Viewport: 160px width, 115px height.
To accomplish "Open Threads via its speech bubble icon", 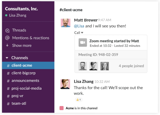I will [x=7, y=31].
